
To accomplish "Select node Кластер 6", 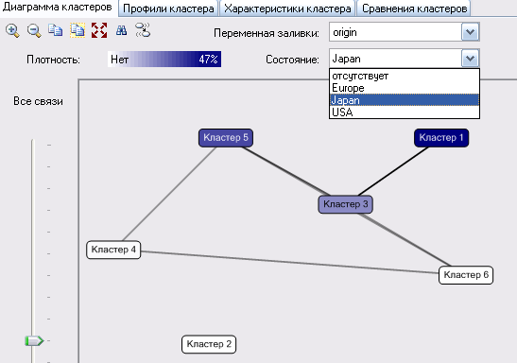I will 466,275.
